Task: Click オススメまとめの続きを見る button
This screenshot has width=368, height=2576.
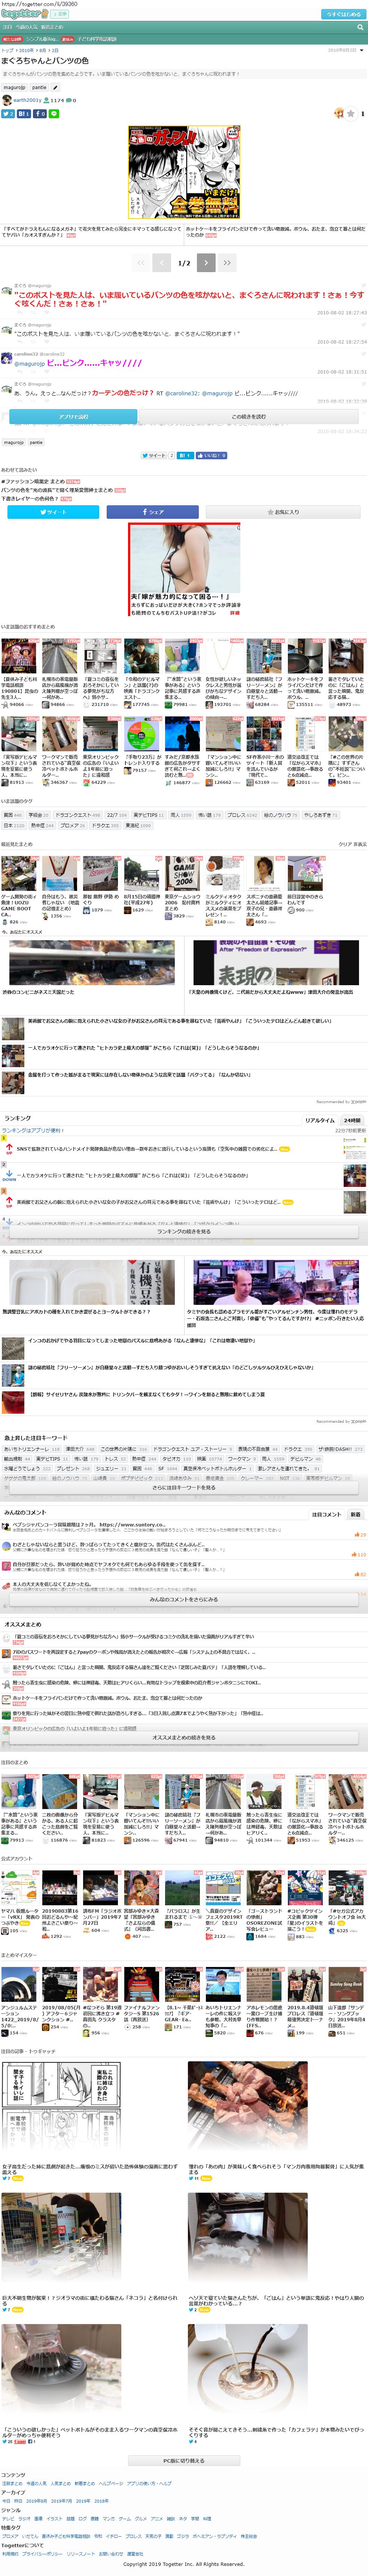Action: click(x=184, y=1737)
